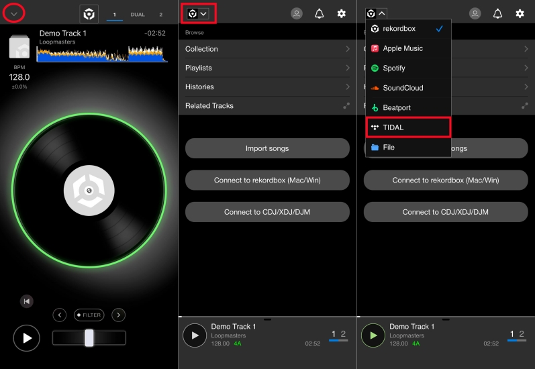Screen dimensions: 535x369
Task: Tap Import songs on middle screen
Action: [267, 148]
